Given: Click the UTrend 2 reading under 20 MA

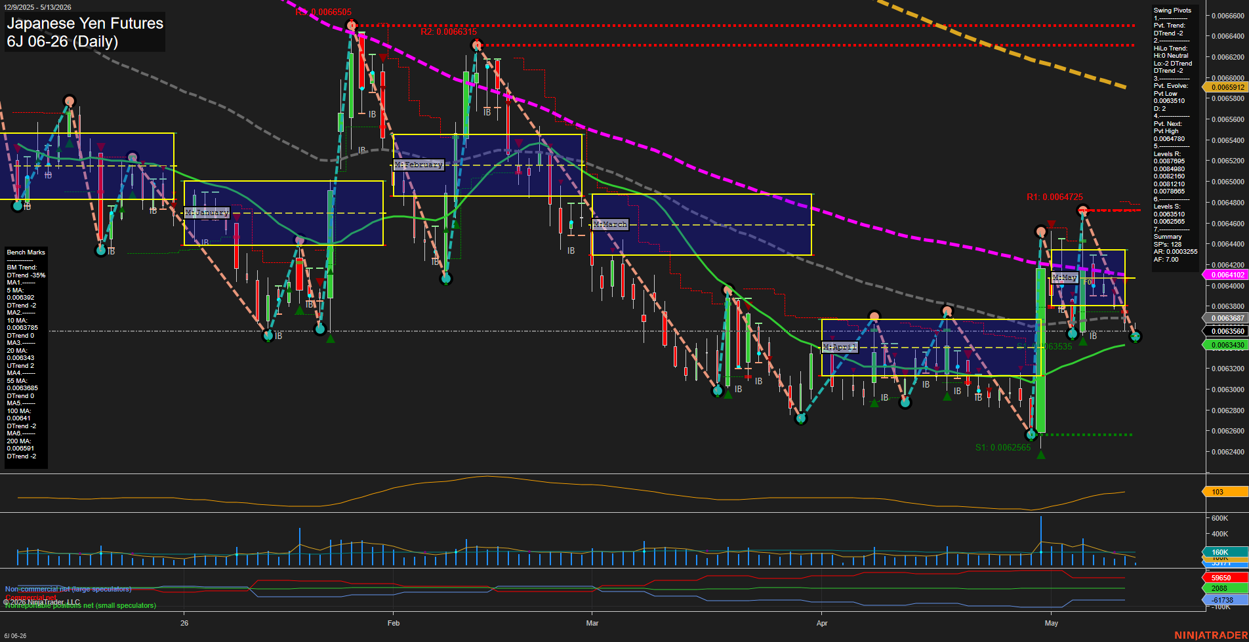Looking at the screenshot, I should 20,366.
